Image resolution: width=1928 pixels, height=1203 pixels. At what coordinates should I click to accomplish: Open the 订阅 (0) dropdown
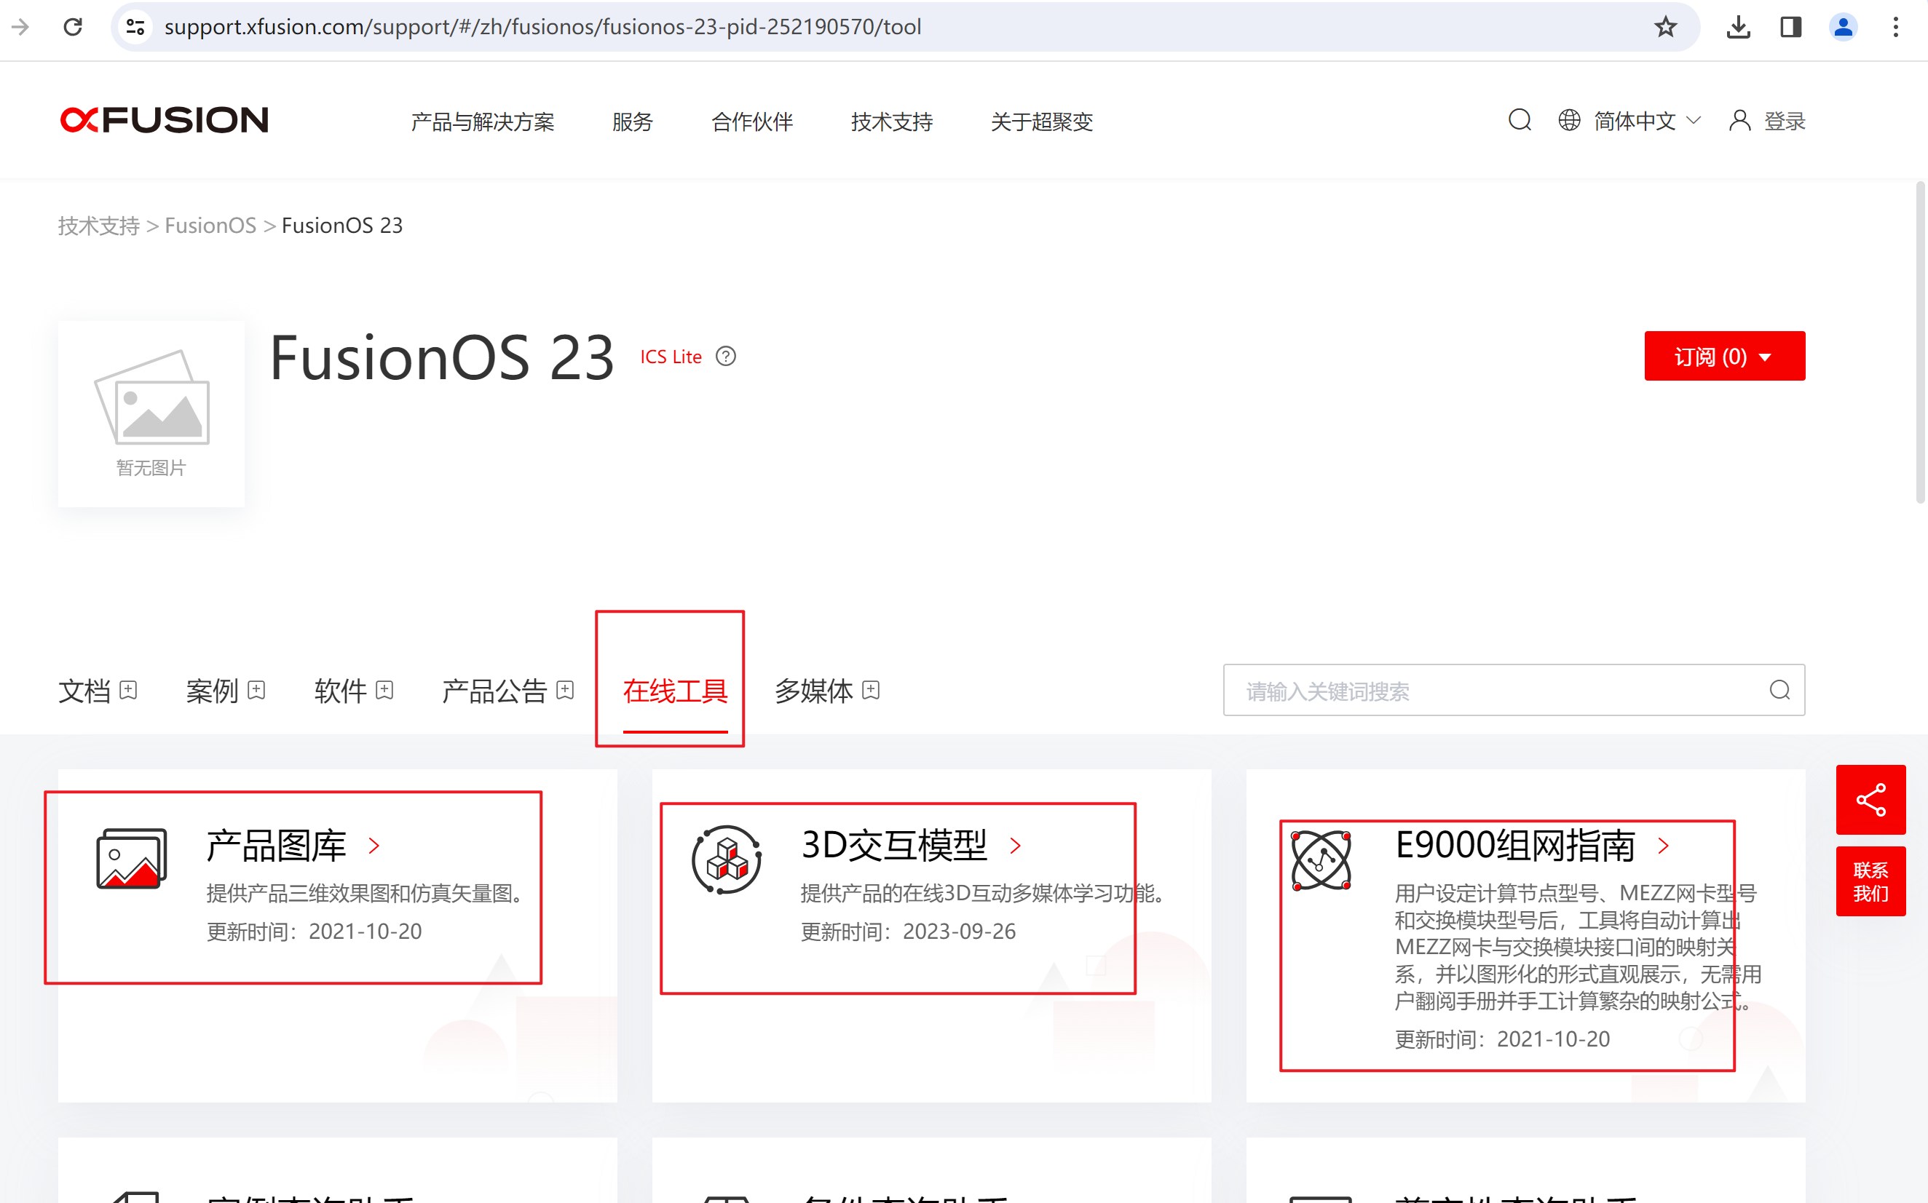(x=1723, y=357)
